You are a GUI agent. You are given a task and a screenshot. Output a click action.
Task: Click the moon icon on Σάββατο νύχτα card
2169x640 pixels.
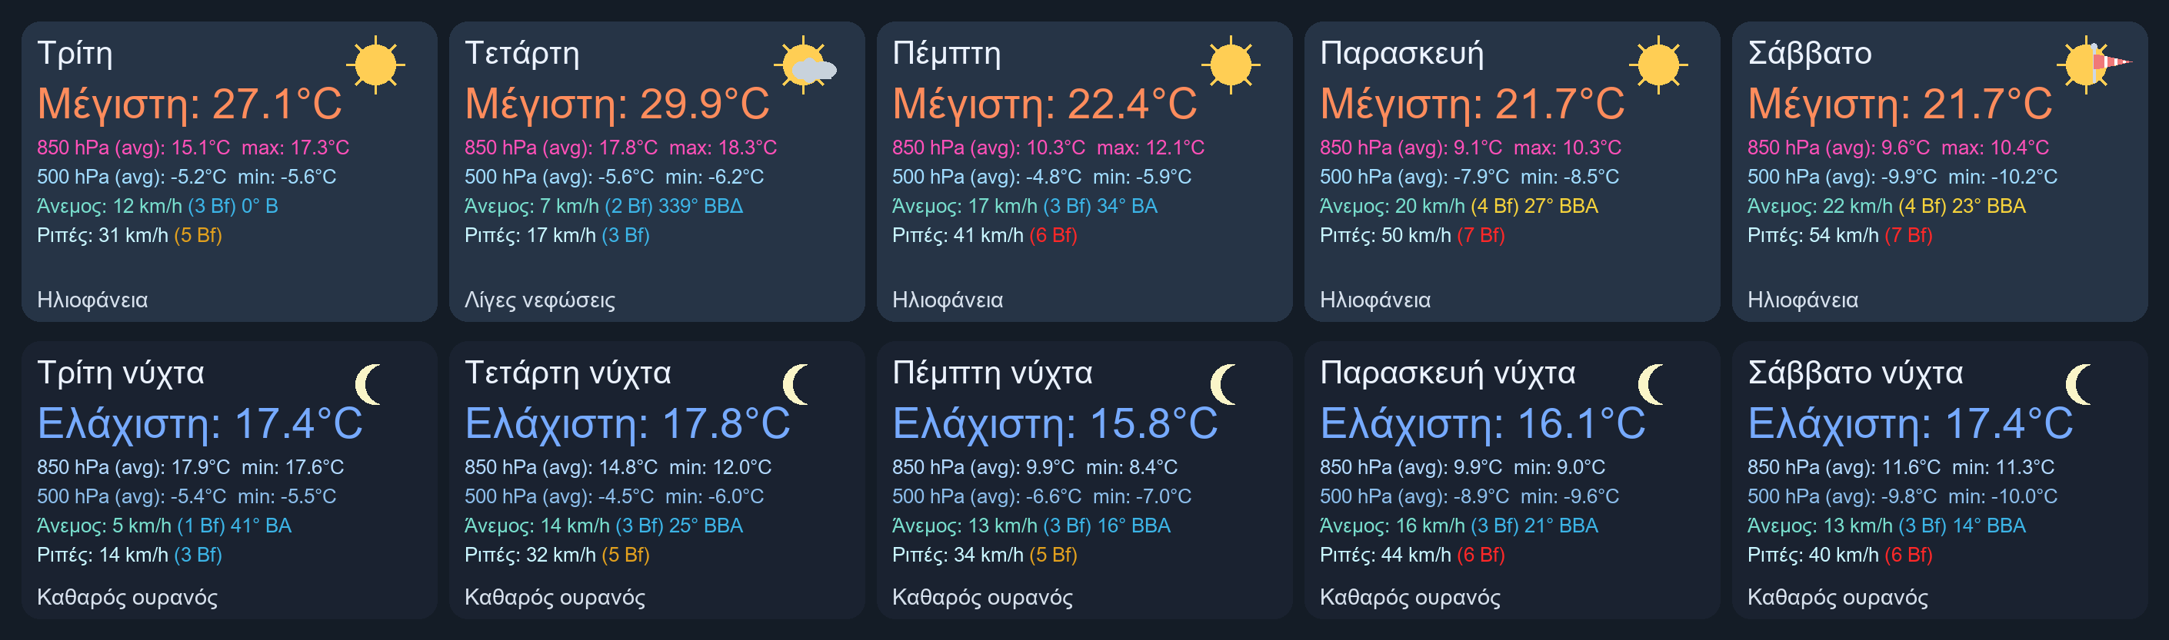pyautogui.click(x=2079, y=384)
